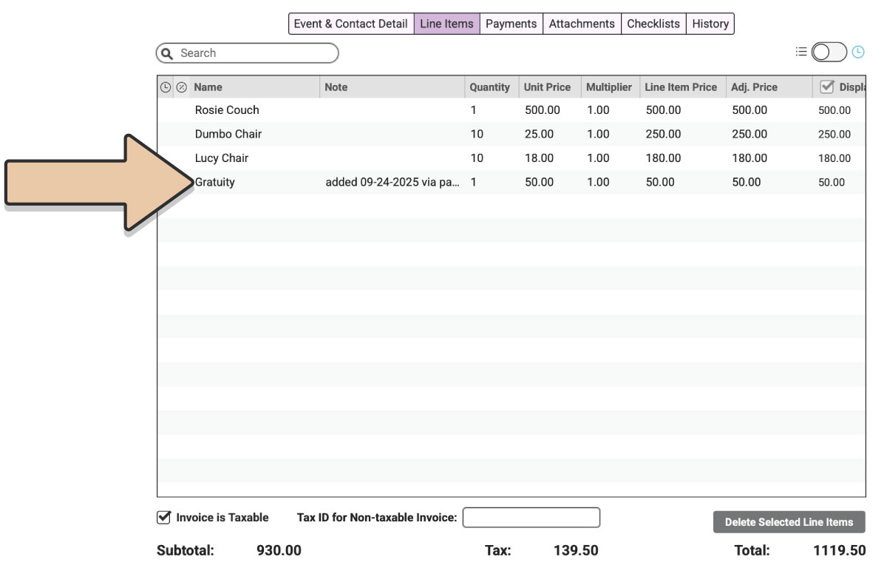This screenshot has width=887, height=568.
Task: Uncheck the Invoice is Taxable checkbox
Action: pyautogui.click(x=164, y=518)
